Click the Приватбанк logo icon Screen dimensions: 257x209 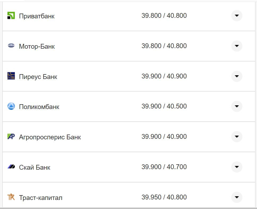point(11,16)
